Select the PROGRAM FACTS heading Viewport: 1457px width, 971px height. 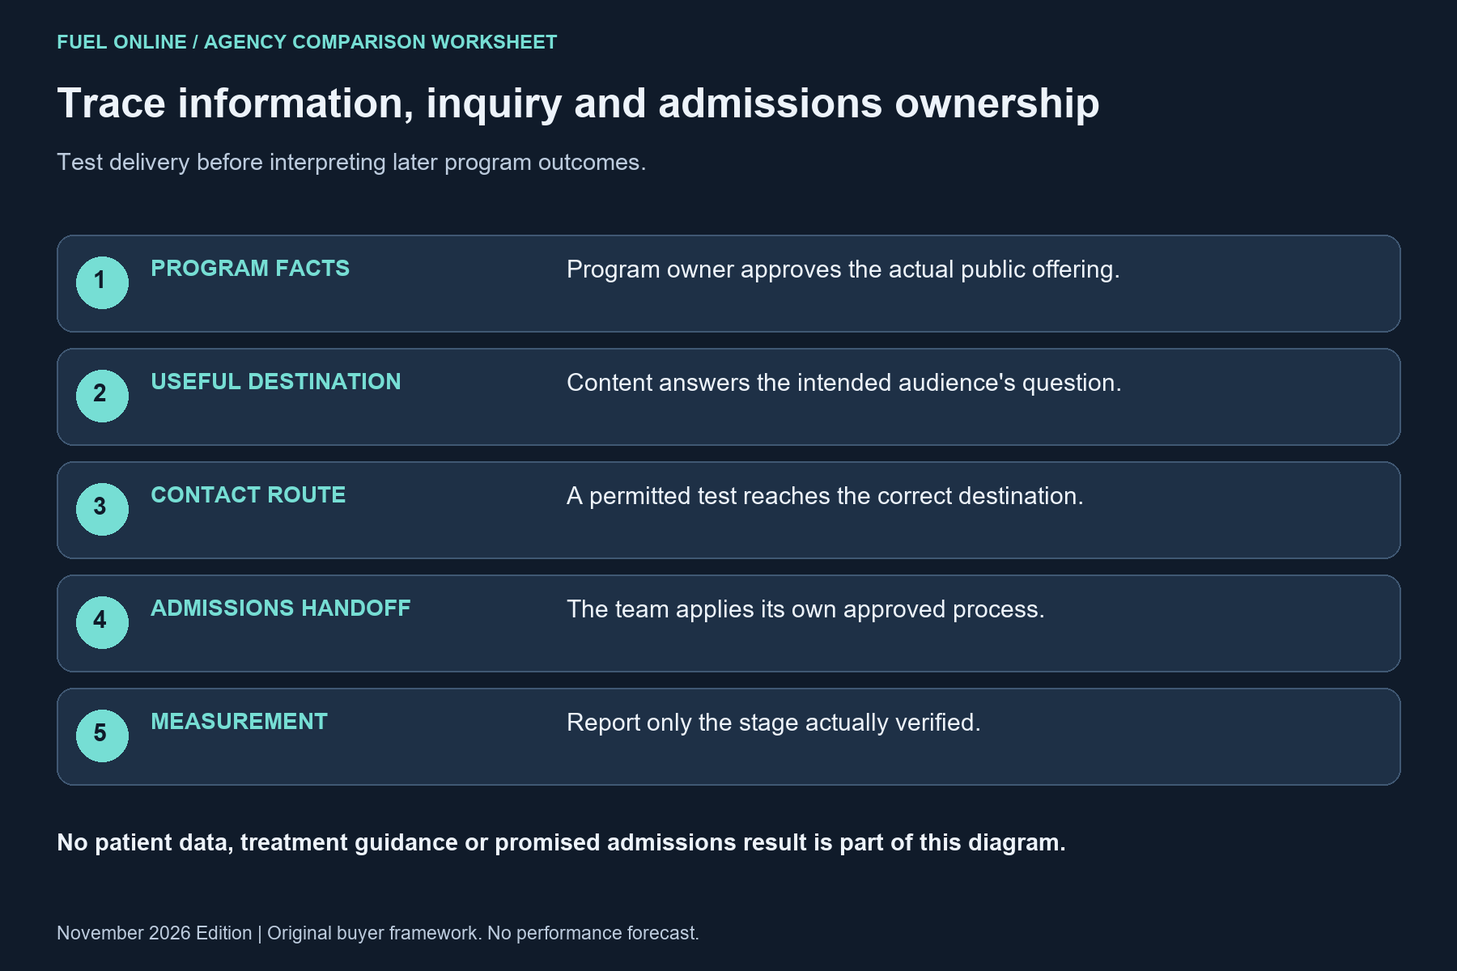[x=250, y=269]
